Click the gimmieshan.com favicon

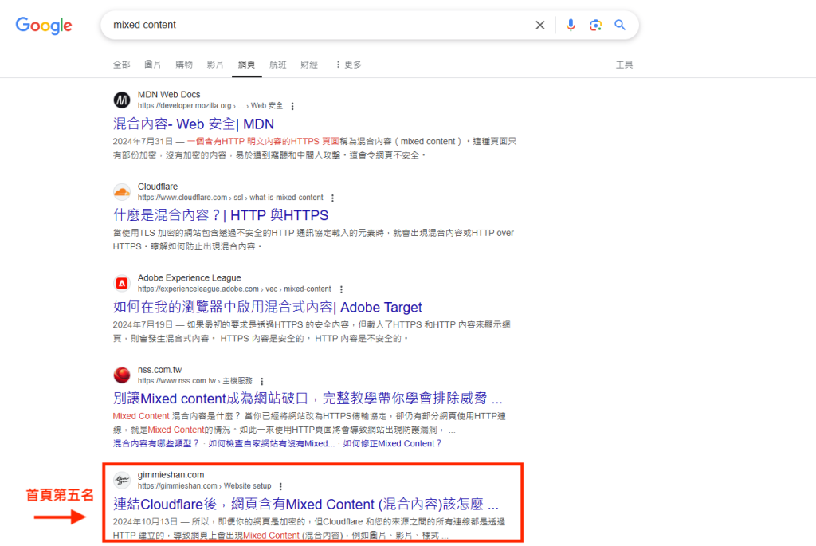(122, 480)
